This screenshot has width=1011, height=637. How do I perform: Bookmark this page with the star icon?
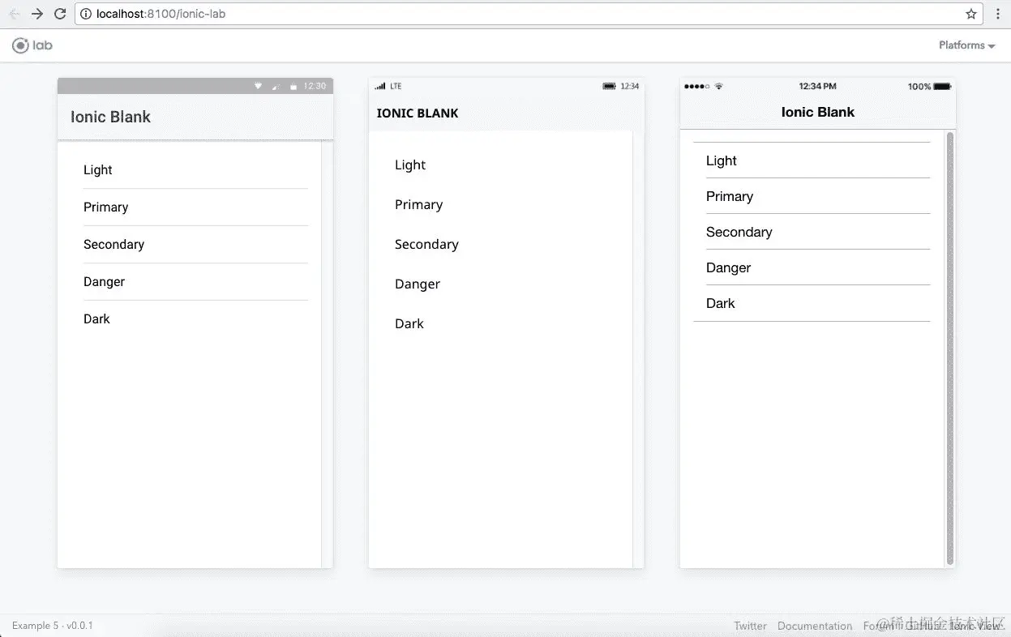click(970, 14)
